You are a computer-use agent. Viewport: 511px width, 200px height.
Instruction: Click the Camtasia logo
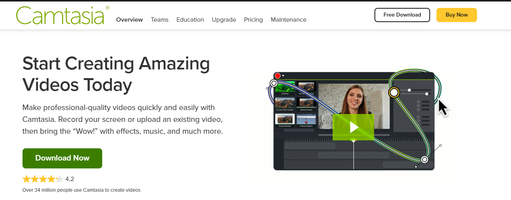coord(63,15)
